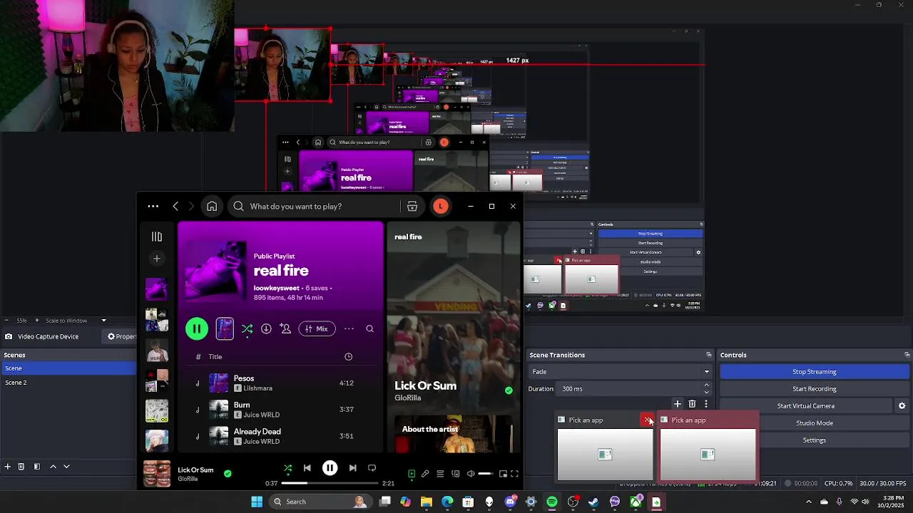
Task: Toggle the Now Playing view button
Action: (412, 474)
